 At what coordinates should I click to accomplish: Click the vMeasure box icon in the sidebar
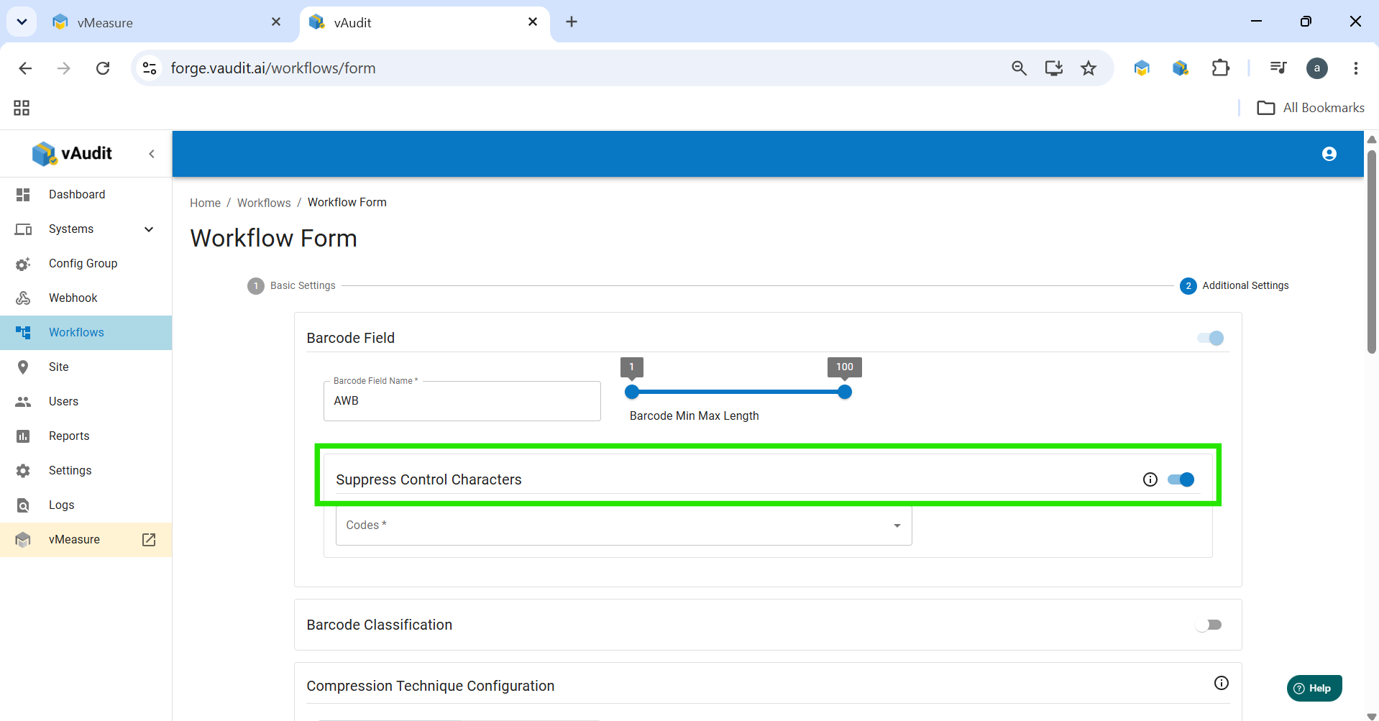click(23, 540)
